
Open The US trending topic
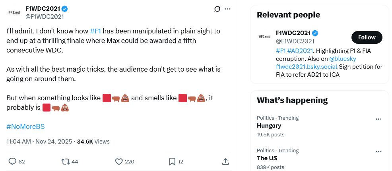pos(267,158)
